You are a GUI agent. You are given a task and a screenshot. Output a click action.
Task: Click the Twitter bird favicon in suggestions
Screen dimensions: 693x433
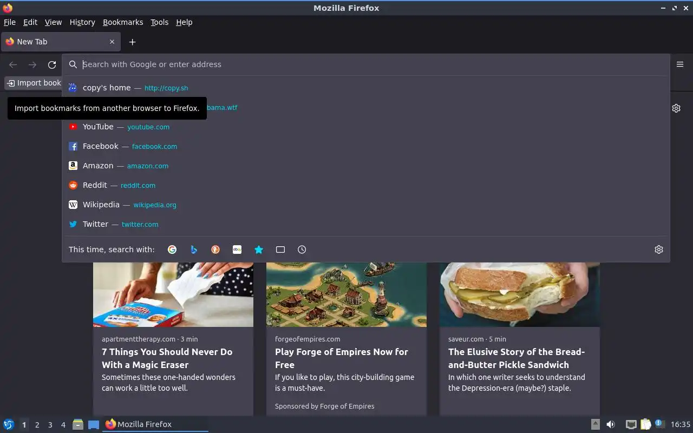pyautogui.click(x=73, y=224)
